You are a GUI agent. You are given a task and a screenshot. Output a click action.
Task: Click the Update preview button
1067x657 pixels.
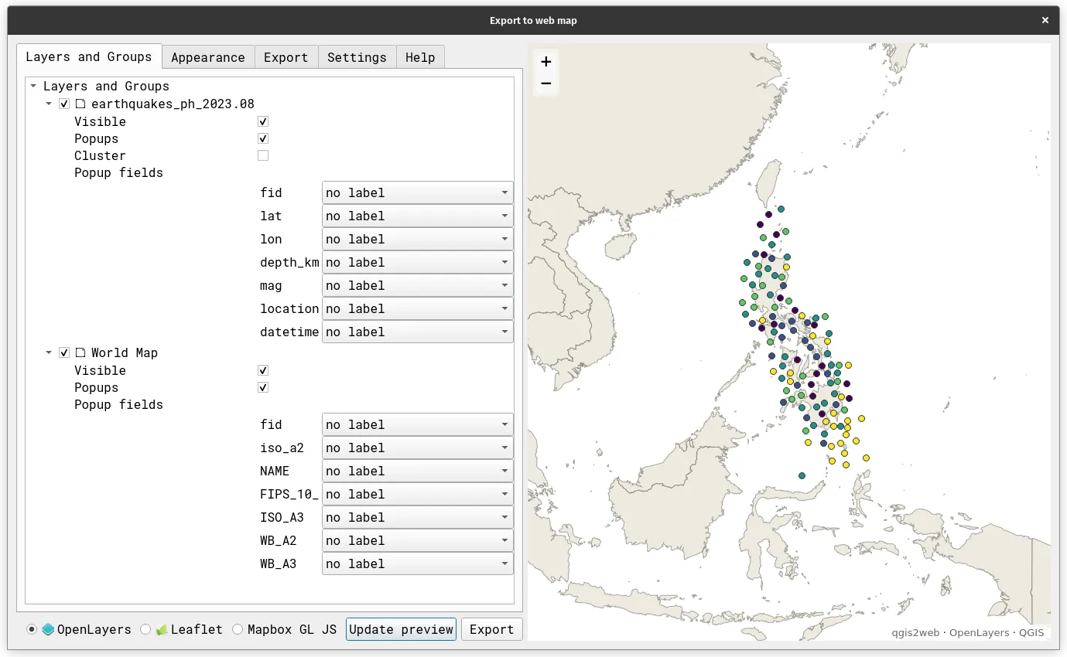[401, 628]
